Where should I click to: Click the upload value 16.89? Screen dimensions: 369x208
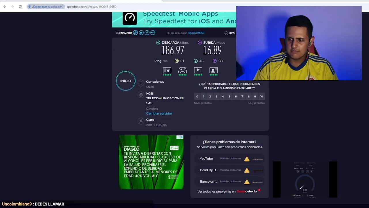(212, 51)
